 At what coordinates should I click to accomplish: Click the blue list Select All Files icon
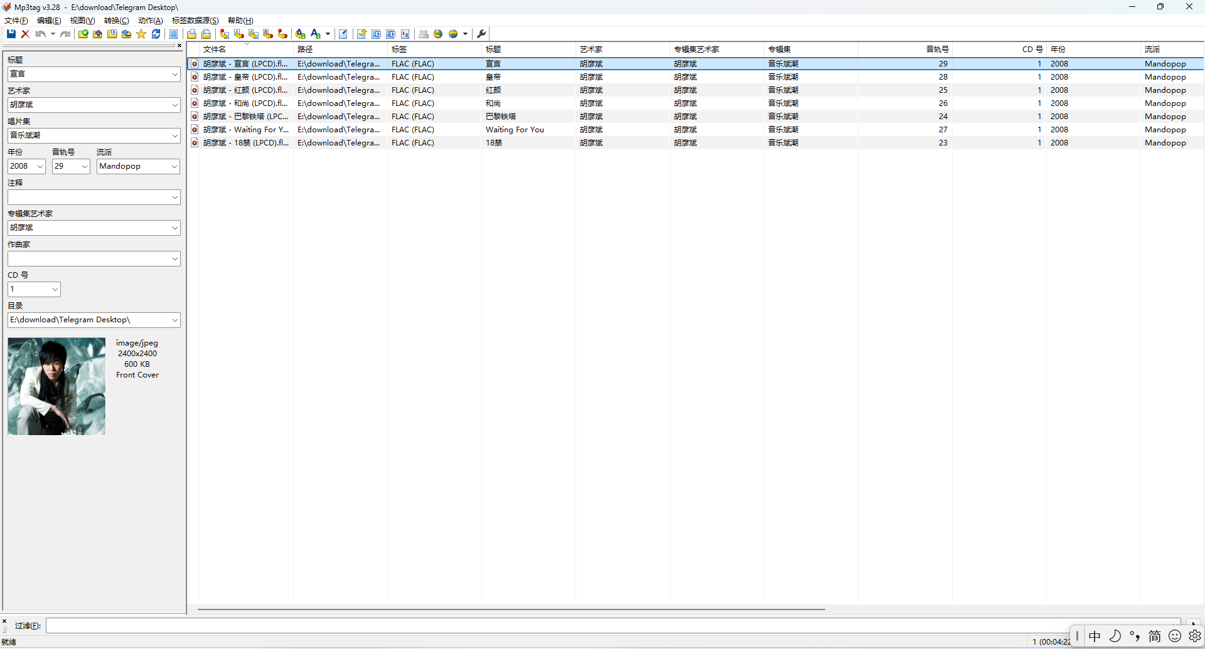174,34
